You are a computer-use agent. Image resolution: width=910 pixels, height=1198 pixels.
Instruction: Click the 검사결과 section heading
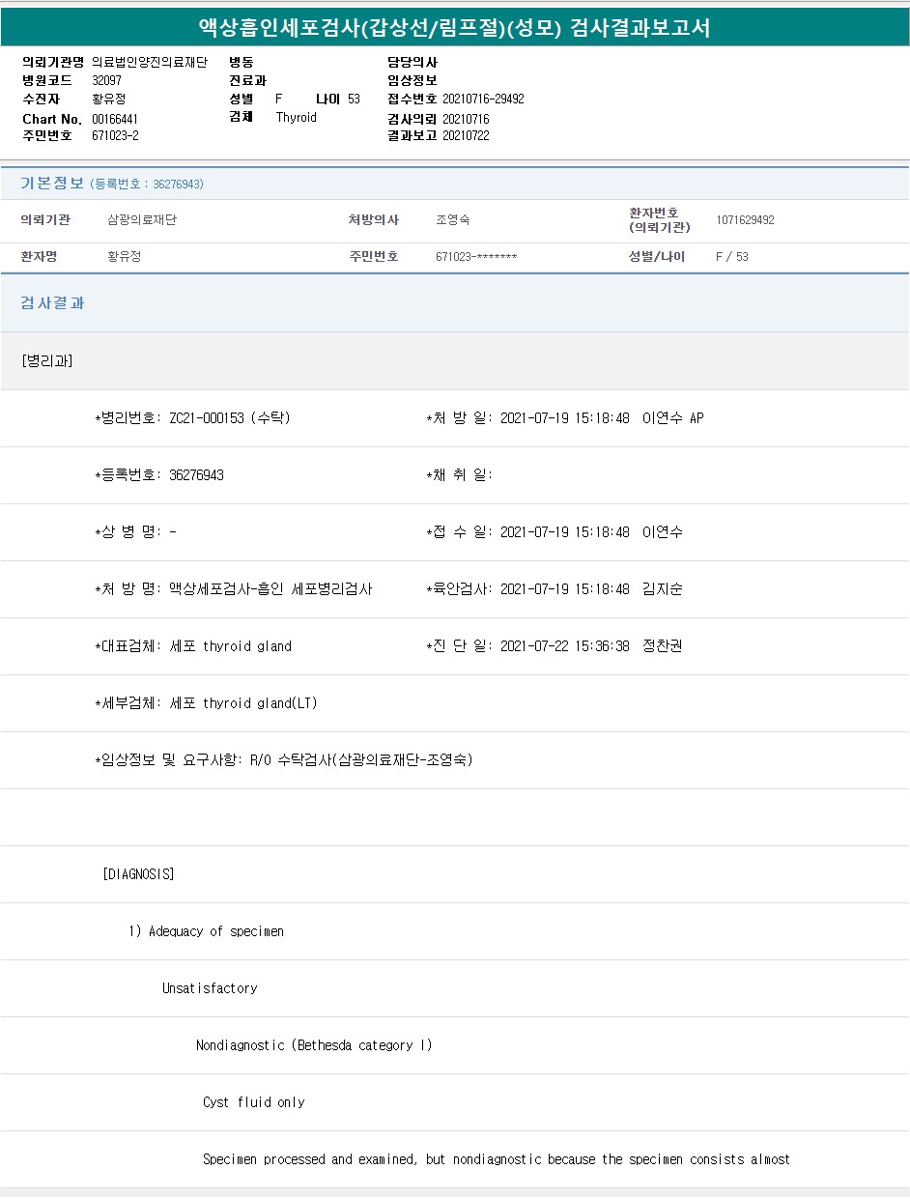(x=52, y=303)
